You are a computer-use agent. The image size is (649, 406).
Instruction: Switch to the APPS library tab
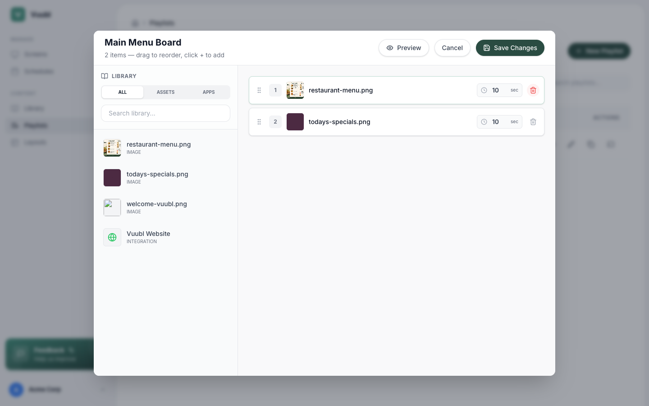coord(209,92)
